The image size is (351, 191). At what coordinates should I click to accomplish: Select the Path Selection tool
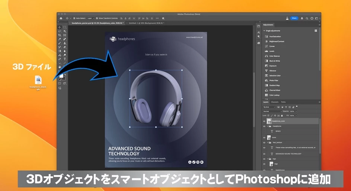[x=60, y=63]
